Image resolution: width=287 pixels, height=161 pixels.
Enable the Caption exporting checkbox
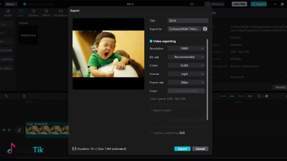pos(151,133)
